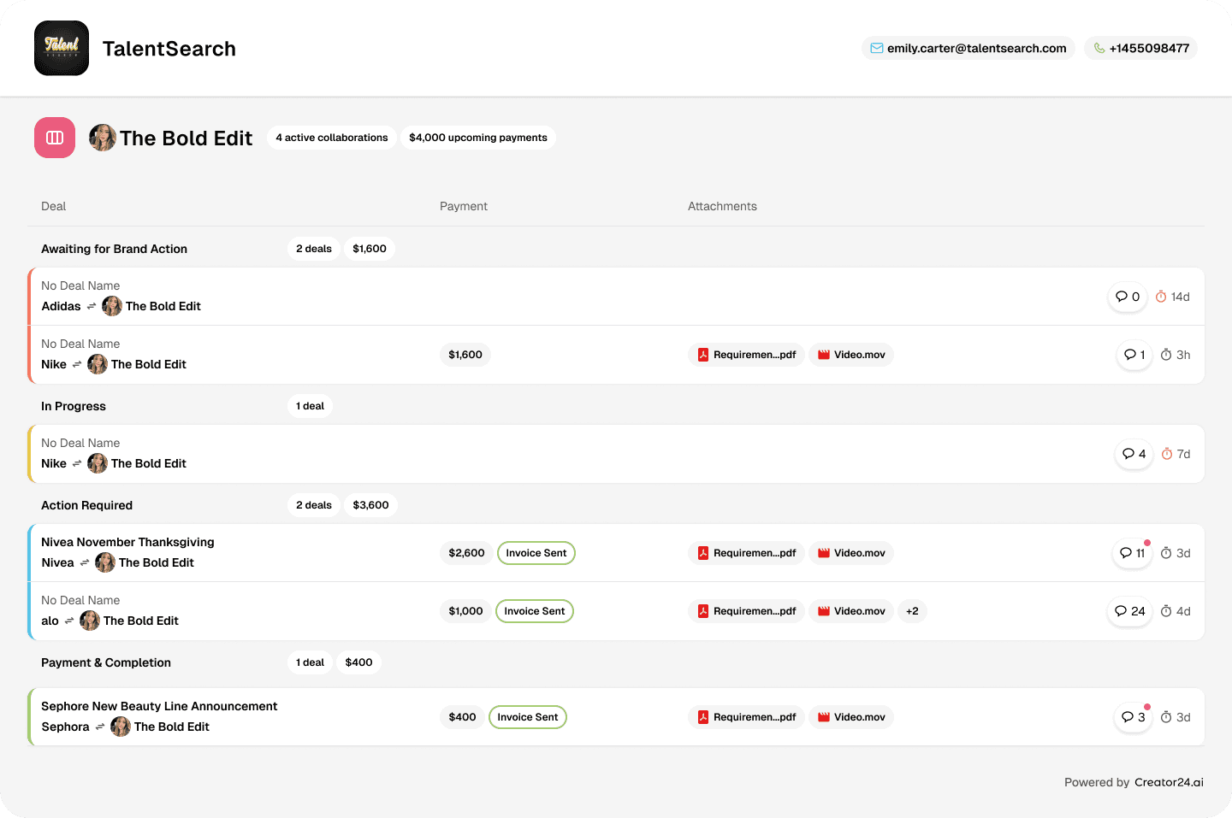Click the 2 deals badge for Awaiting for Brand Action

(x=314, y=249)
